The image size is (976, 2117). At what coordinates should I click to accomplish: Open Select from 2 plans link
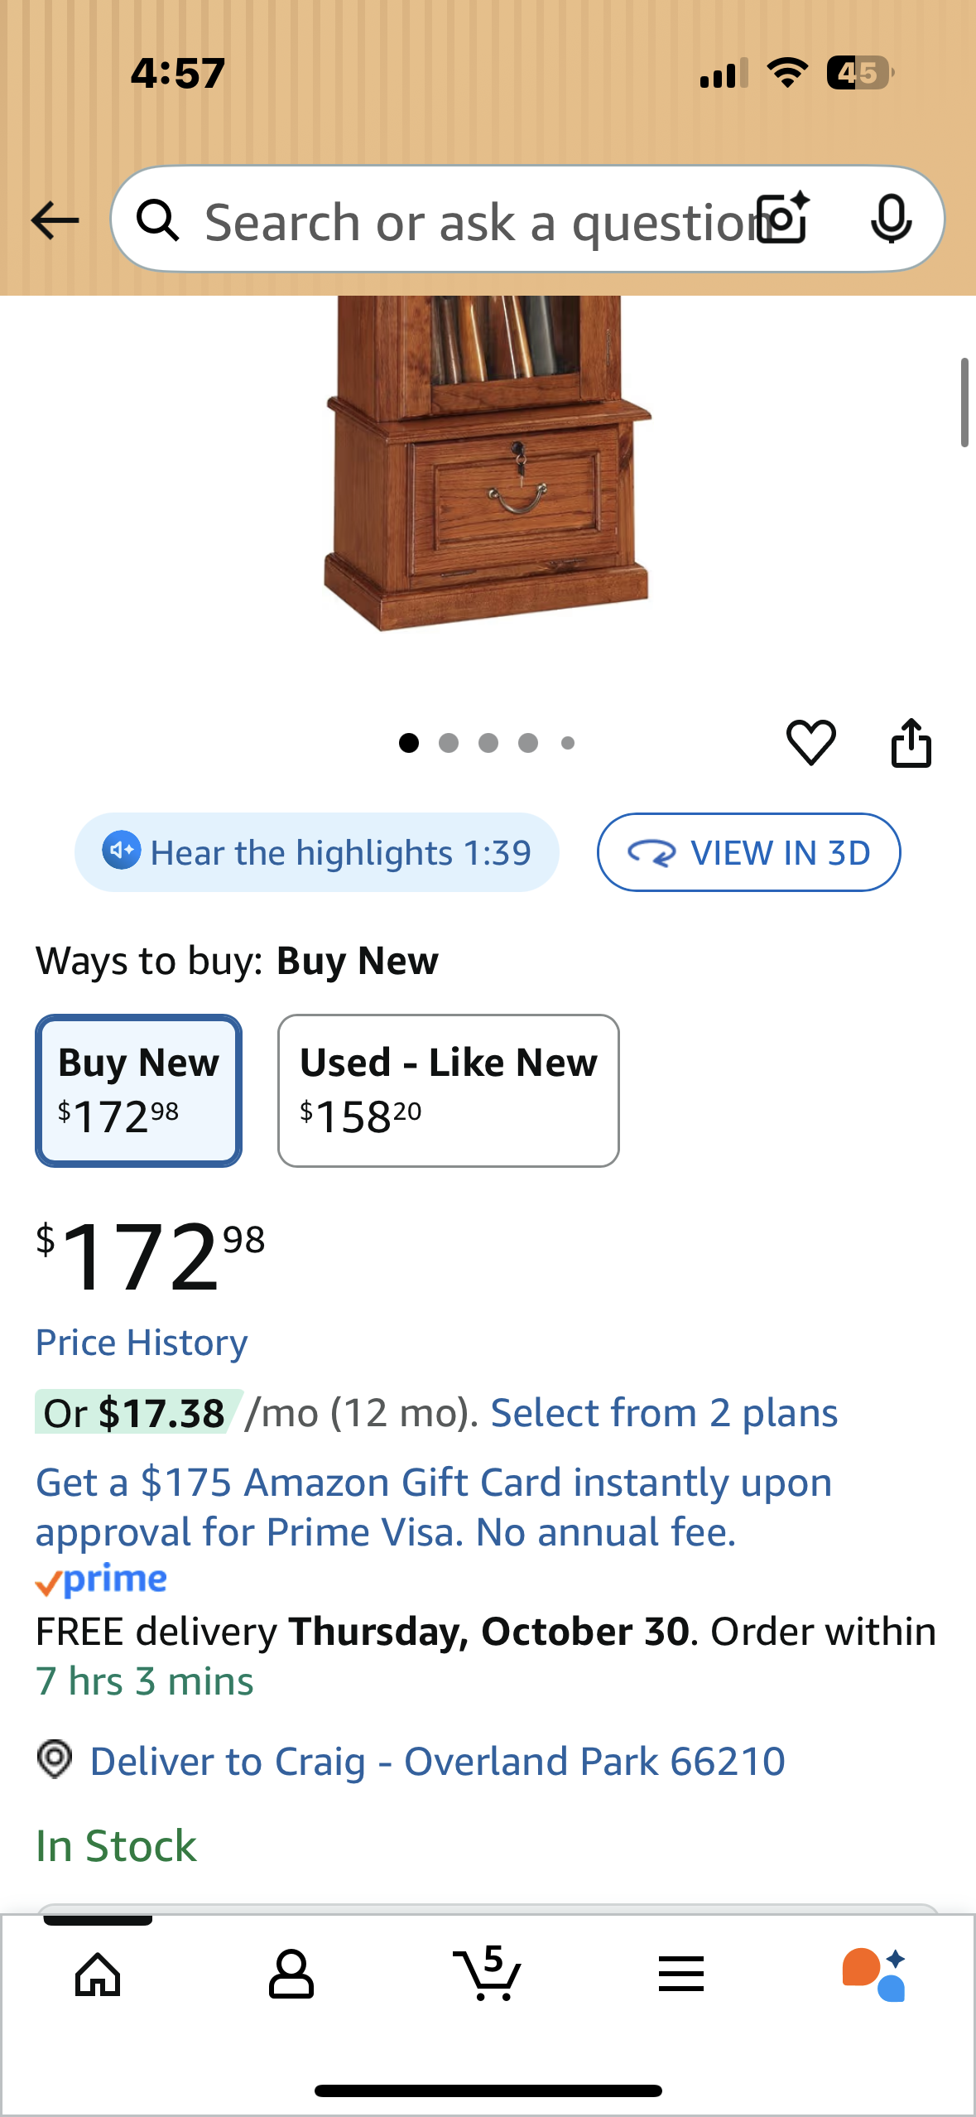tap(664, 1413)
